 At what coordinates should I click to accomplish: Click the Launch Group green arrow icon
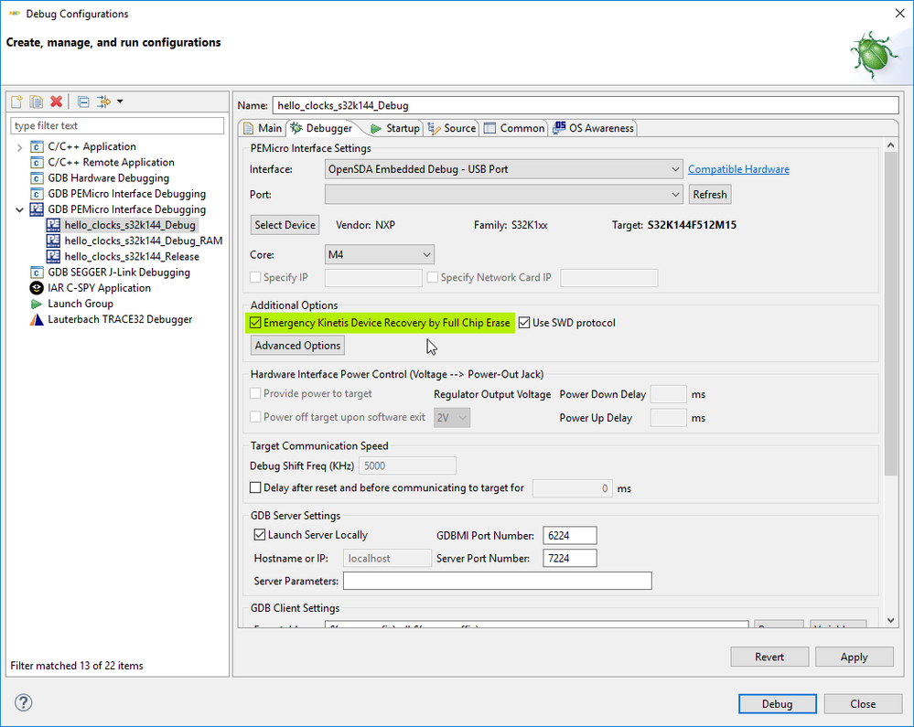click(x=37, y=304)
